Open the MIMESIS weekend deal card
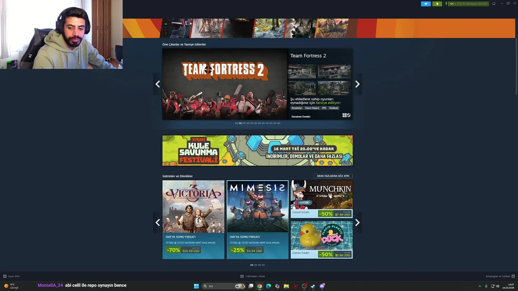Image resolution: width=518 pixels, height=291 pixels. (x=257, y=219)
